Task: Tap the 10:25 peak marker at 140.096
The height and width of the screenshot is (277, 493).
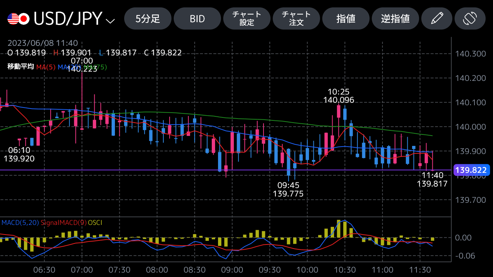Action: click(339, 96)
